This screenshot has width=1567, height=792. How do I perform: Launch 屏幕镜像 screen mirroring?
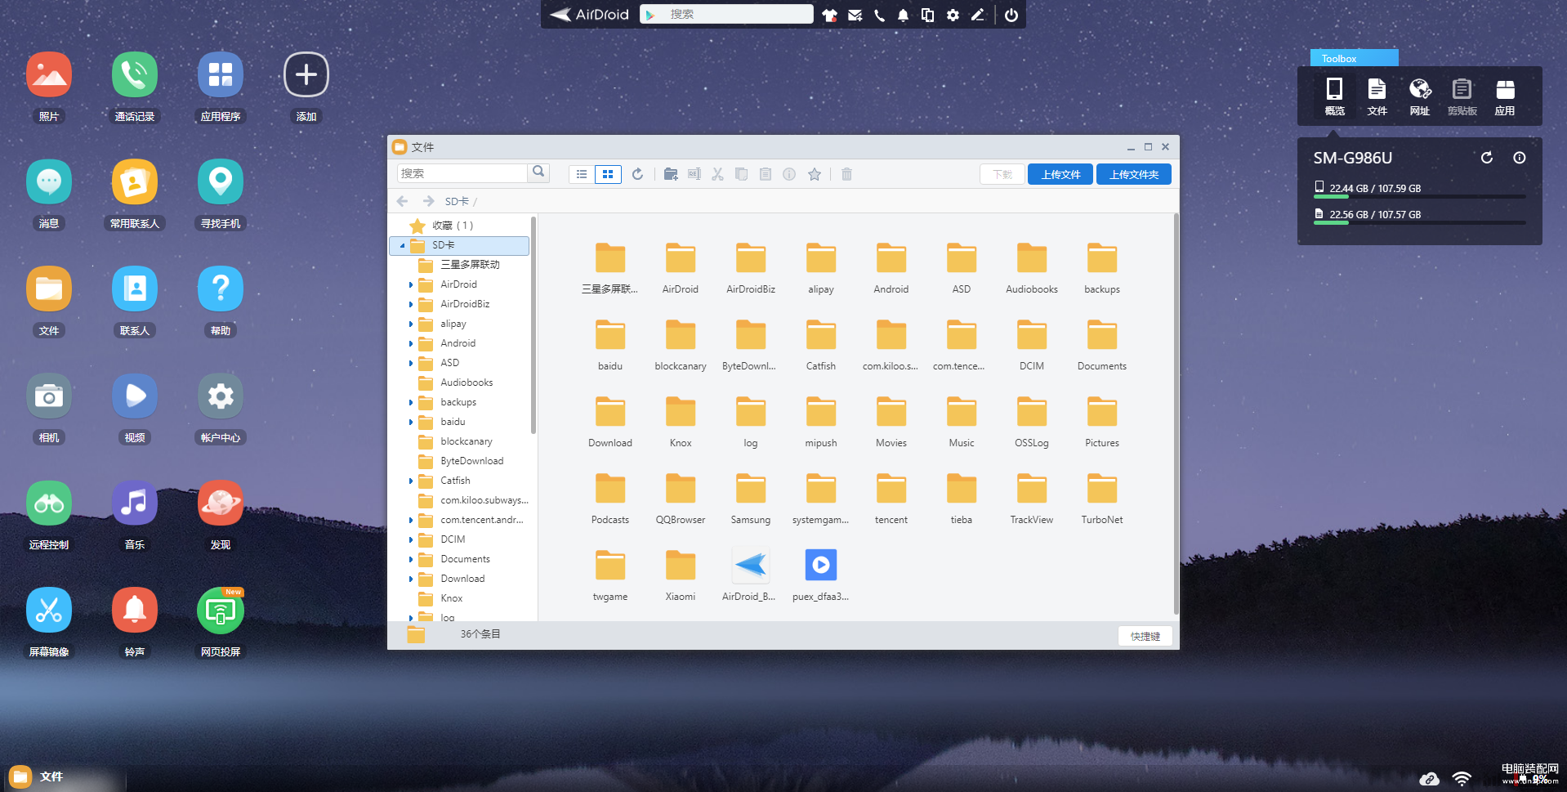pyautogui.click(x=49, y=610)
